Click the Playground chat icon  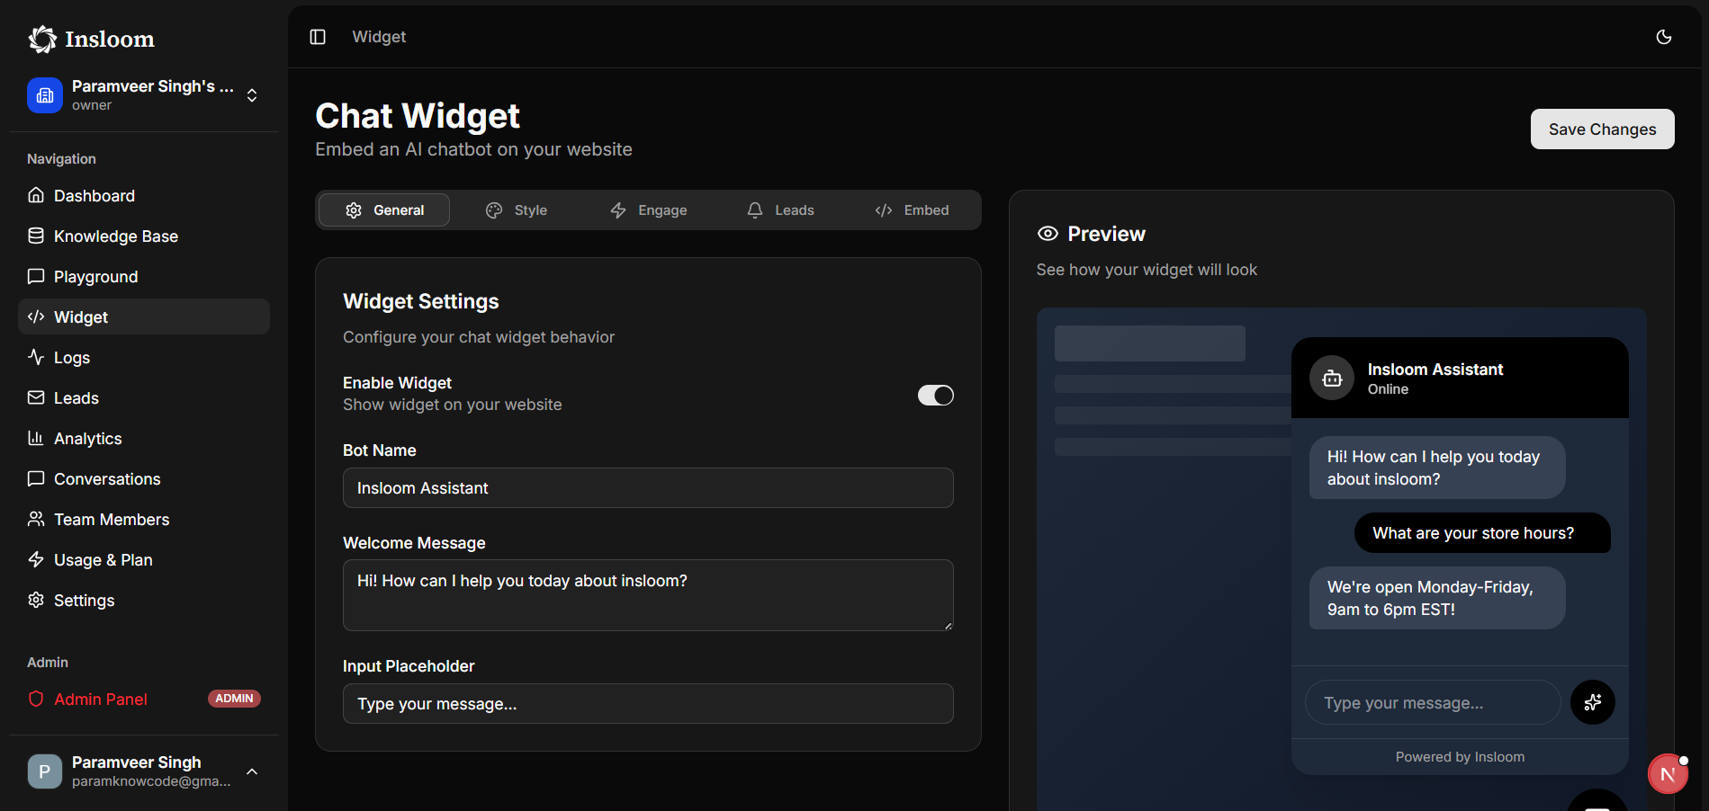click(x=36, y=276)
